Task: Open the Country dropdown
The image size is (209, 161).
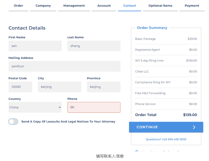Action: point(35,107)
